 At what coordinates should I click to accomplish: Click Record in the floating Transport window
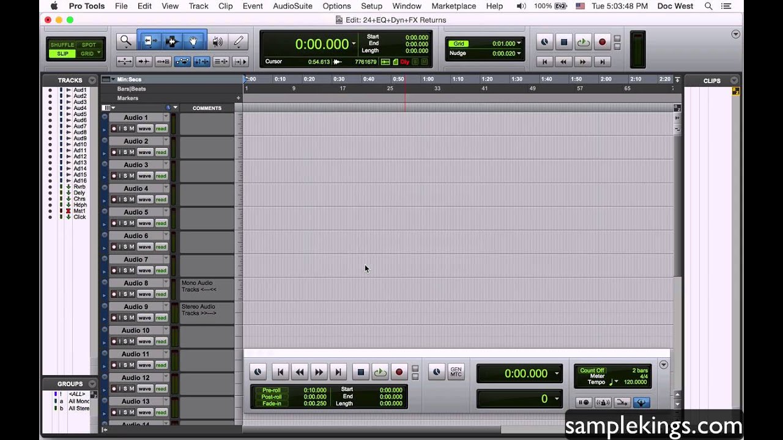click(x=399, y=372)
